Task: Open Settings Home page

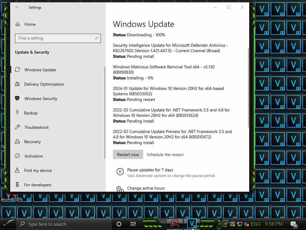Action: click(30, 24)
